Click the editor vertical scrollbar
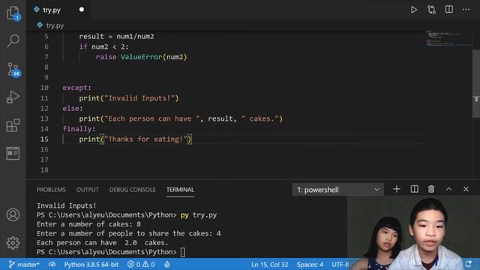The height and width of the screenshot is (270, 480). [x=476, y=83]
